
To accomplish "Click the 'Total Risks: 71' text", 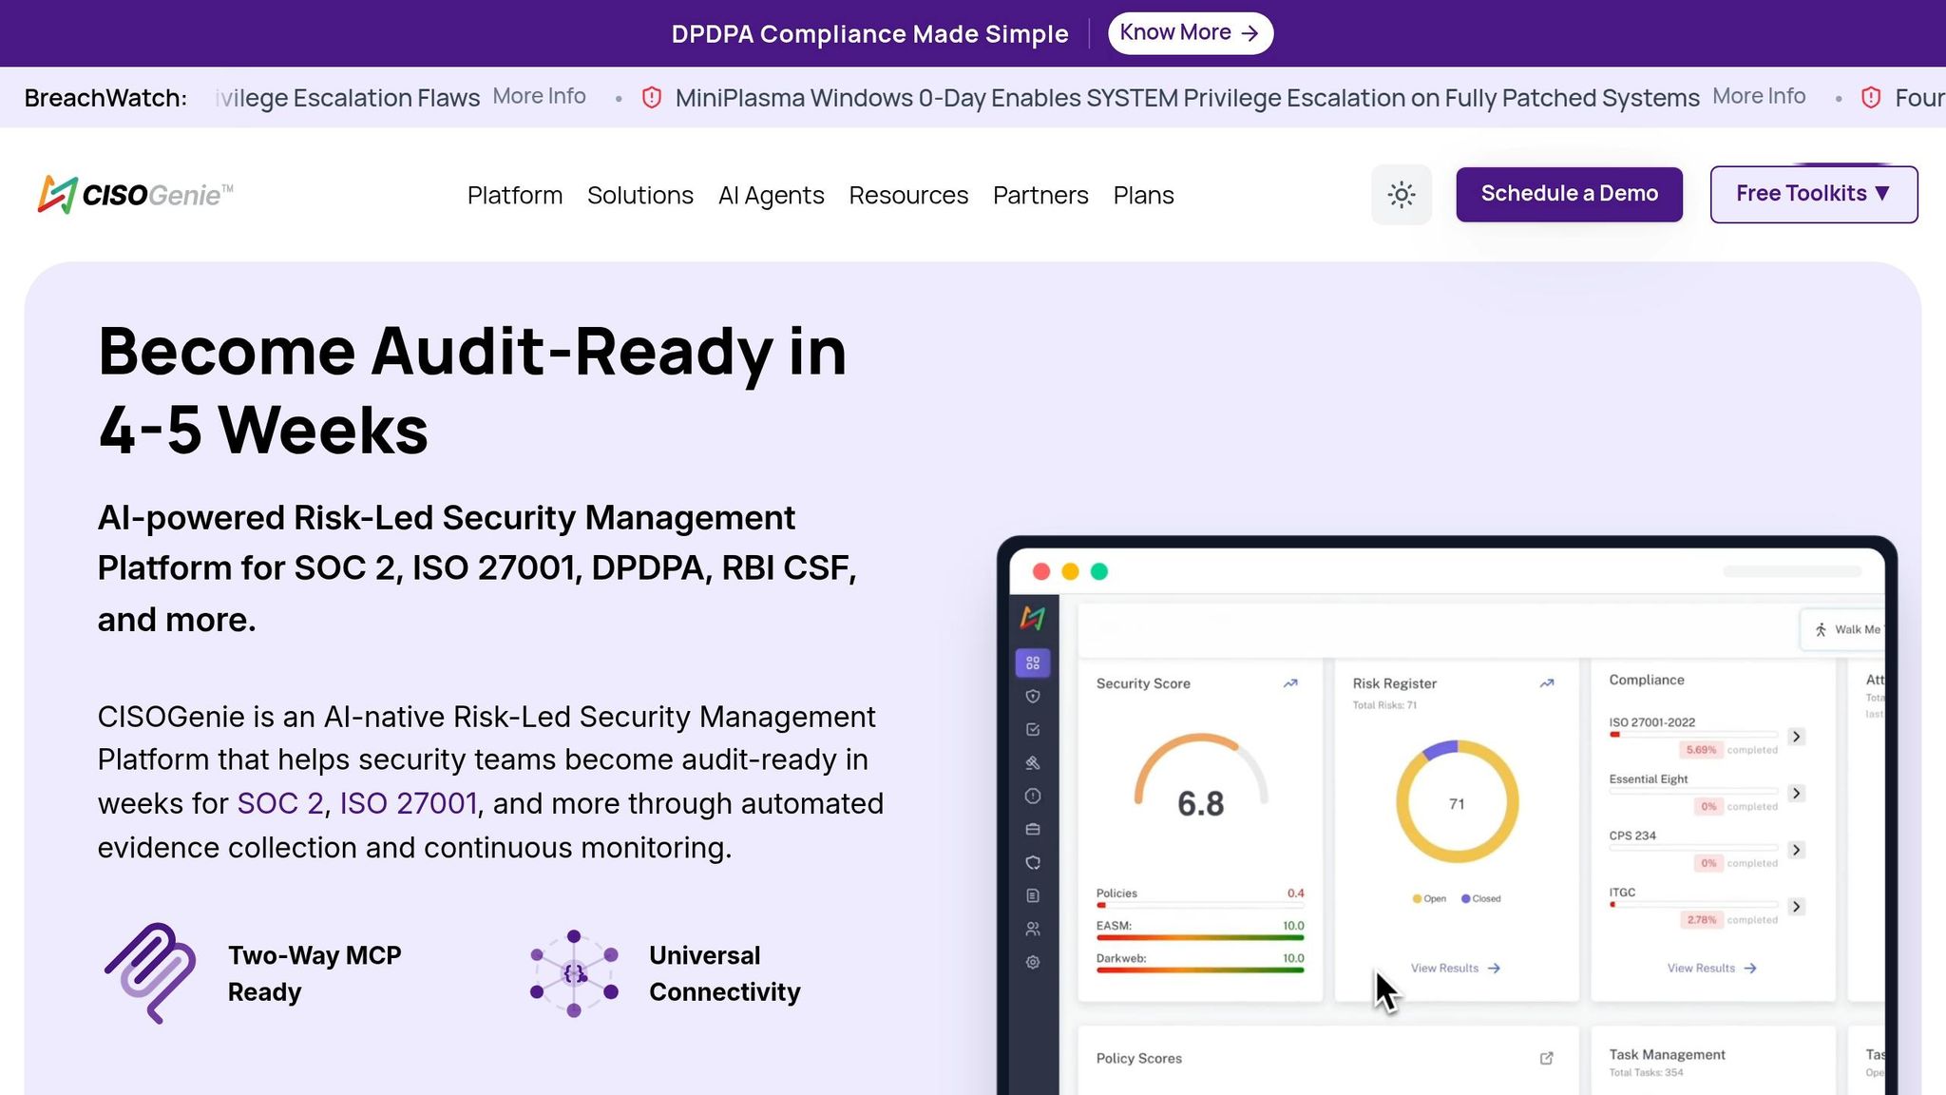I will point(1384,705).
